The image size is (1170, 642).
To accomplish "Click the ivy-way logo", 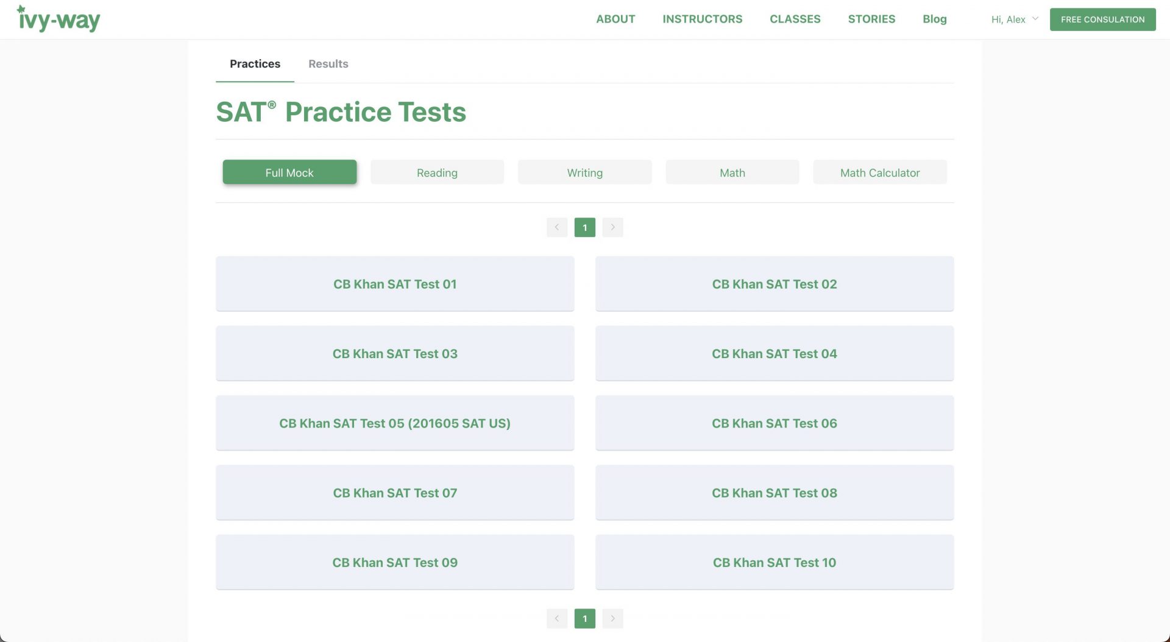I will tap(58, 19).
